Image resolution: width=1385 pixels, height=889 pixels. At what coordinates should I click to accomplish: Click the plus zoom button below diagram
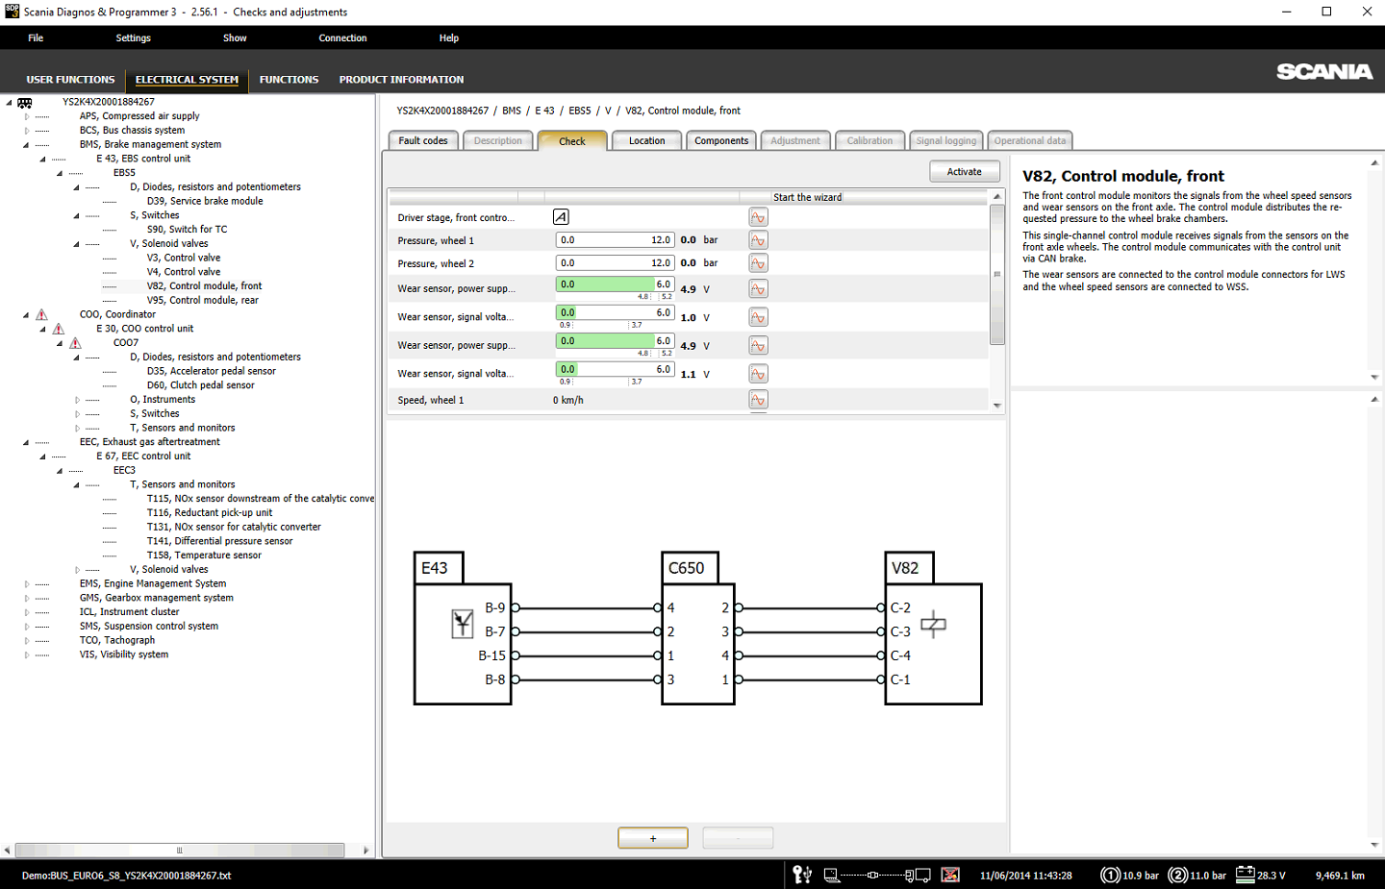click(652, 838)
